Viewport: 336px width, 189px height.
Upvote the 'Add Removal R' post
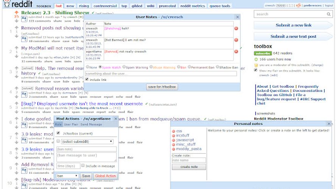(x=17, y=164)
